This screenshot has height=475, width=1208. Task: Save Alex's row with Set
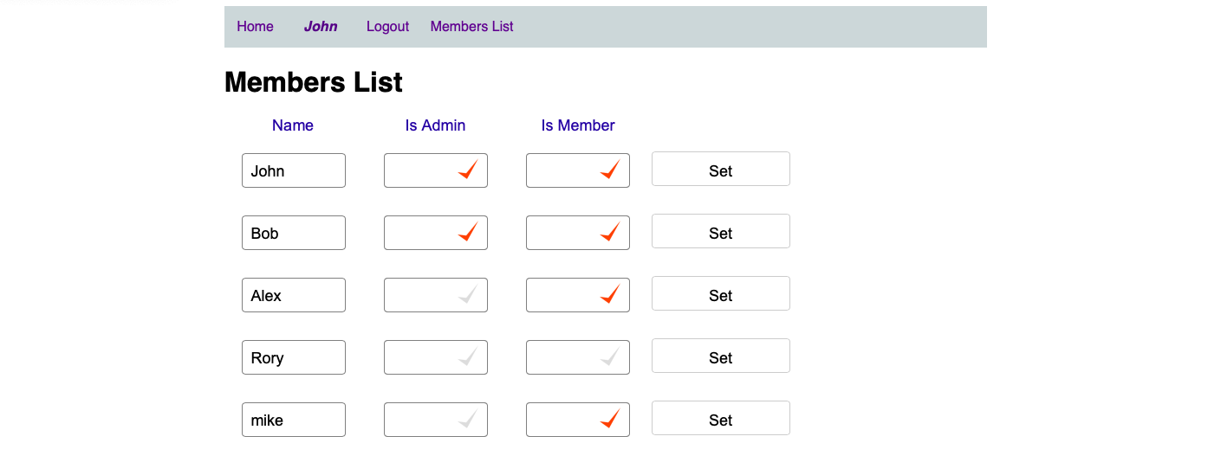[720, 294]
